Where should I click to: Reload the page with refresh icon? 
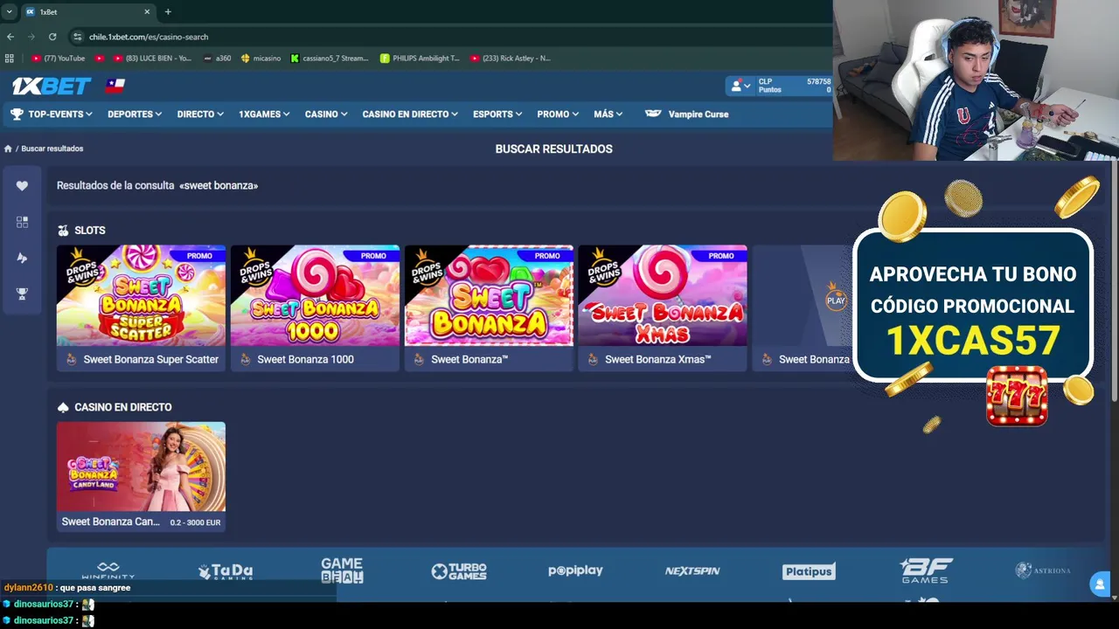(x=52, y=37)
